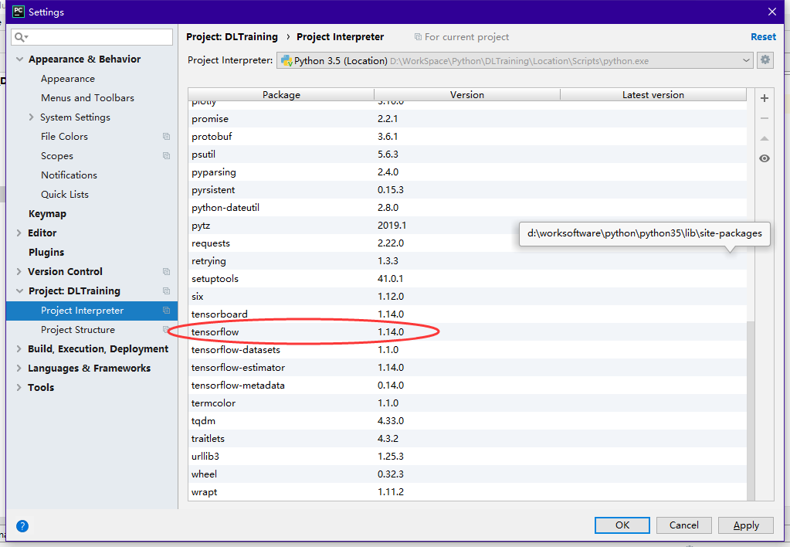Select the psutil package row
Image resolution: width=790 pixels, height=547 pixels.
click(x=467, y=155)
